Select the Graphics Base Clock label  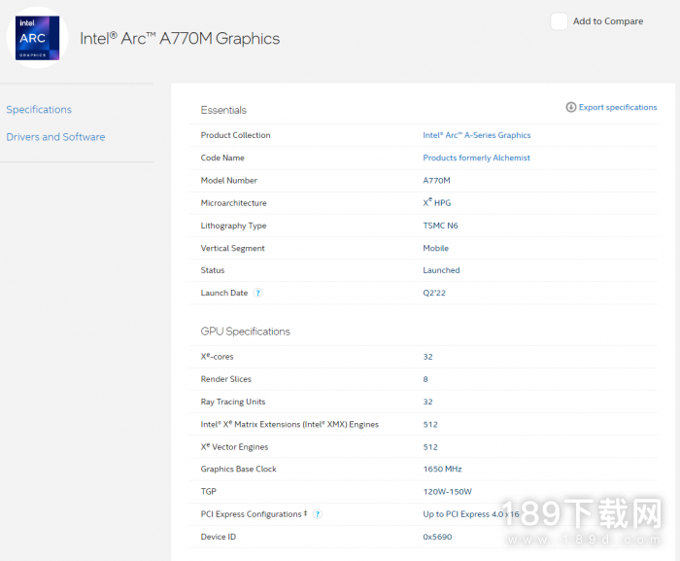point(239,469)
